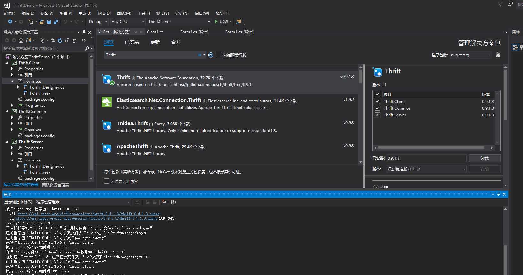This screenshot has height=275, width=523.
Task: Switch to the 已安装 (Installed) NuGet tab
Action: [132, 42]
